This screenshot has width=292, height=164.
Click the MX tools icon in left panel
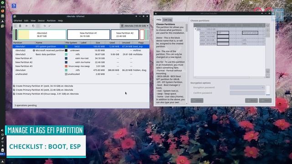2,21
